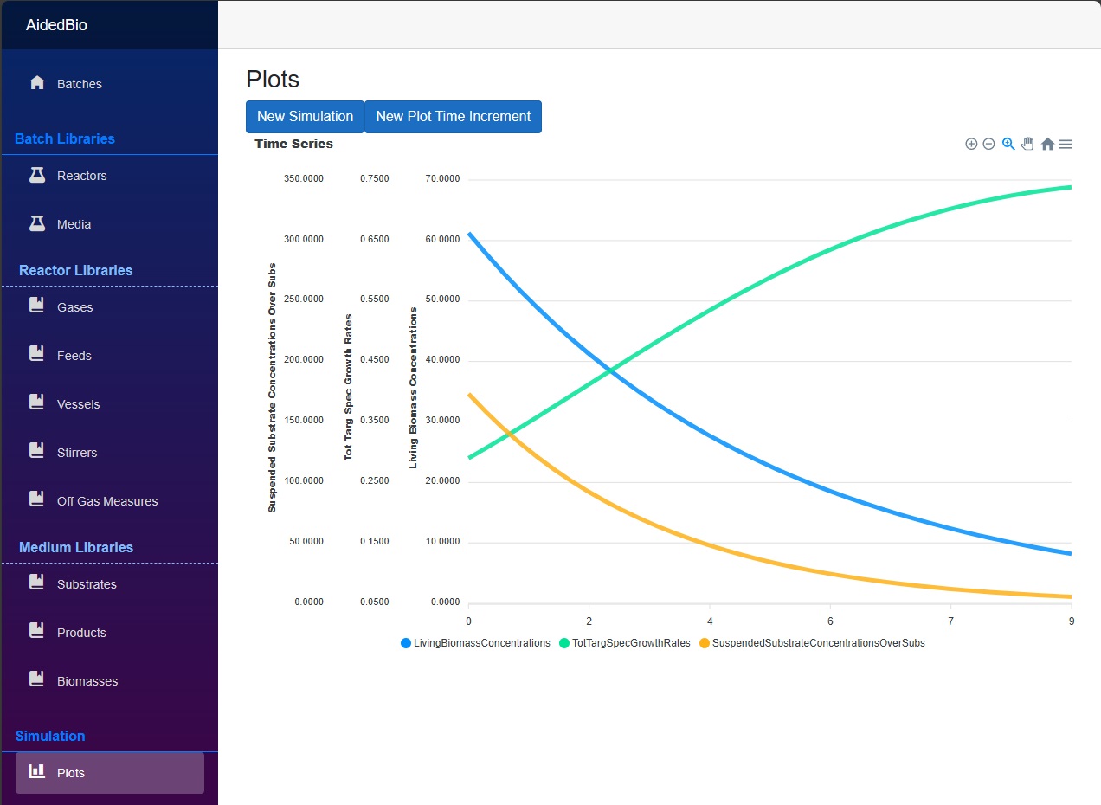Image resolution: width=1101 pixels, height=805 pixels.
Task: Click the book icon next to Vessels
Action: point(36,402)
